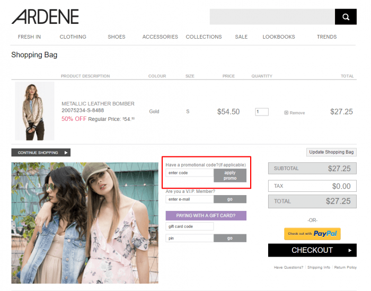The image size is (371, 291).
Task: Click the V.I.P. e-mail input field
Action: click(x=189, y=199)
